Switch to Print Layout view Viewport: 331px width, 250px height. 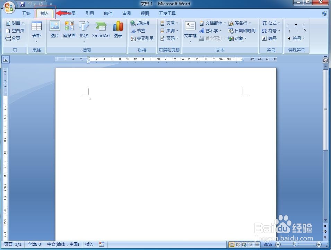232,244
